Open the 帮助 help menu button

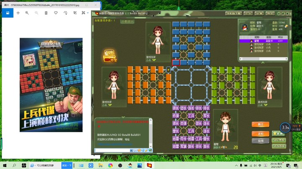270,13
